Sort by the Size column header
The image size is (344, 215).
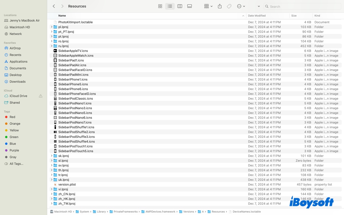[294, 16]
